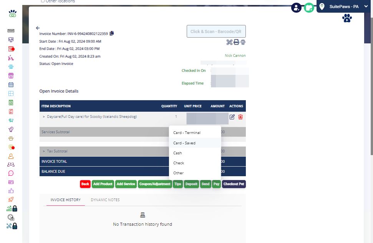
Task: Open the teal shopping cart icon
Action: (11, 120)
